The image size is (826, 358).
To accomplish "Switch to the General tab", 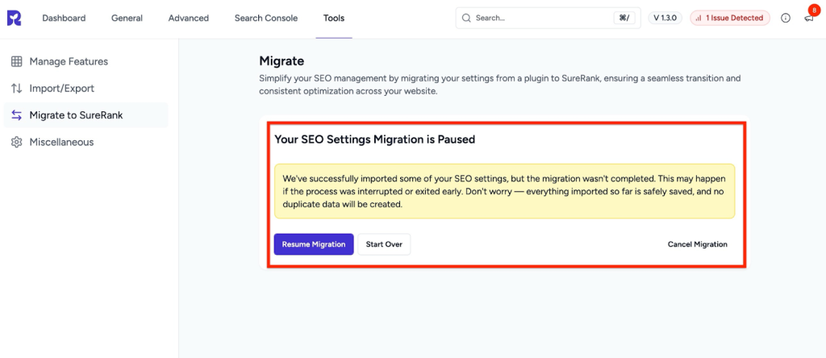I will click(127, 18).
